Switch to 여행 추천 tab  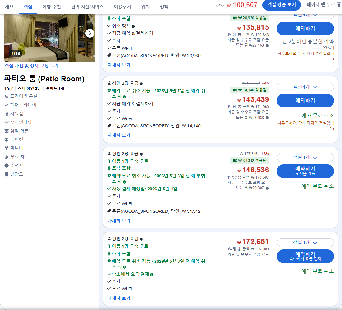coord(52,7)
